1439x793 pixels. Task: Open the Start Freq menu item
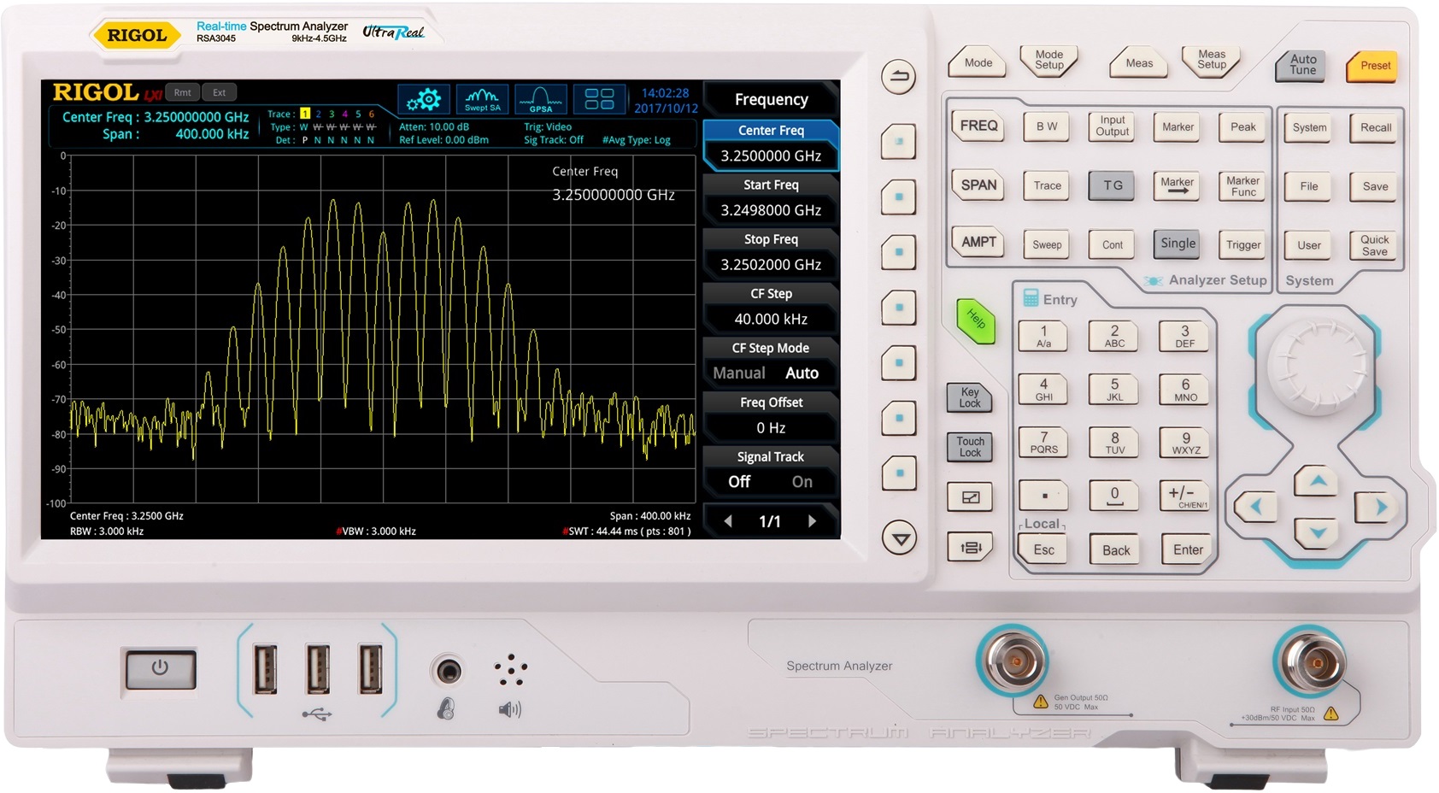[771, 199]
